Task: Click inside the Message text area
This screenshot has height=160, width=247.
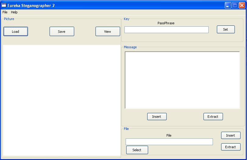Action: pyautogui.click(x=183, y=80)
